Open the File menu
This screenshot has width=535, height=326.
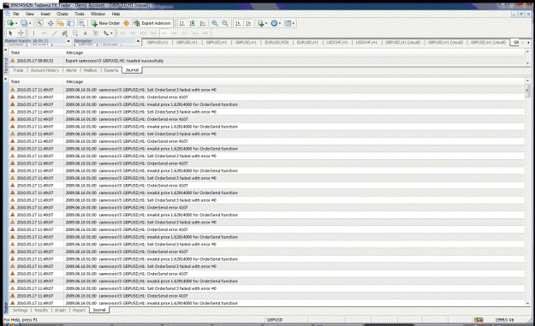click(x=16, y=14)
